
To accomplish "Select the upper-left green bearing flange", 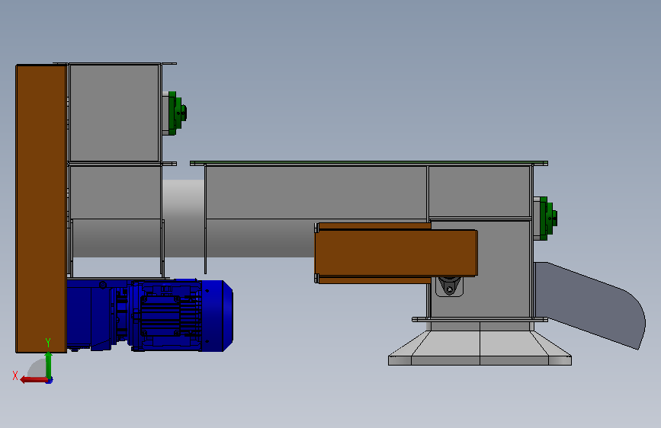I will pyautogui.click(x=177, y=113).
